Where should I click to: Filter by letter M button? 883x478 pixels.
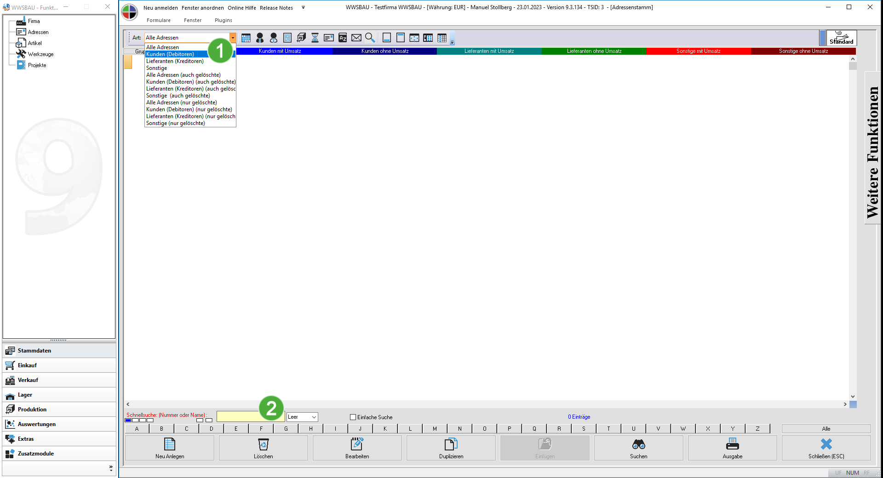point(435,429)
